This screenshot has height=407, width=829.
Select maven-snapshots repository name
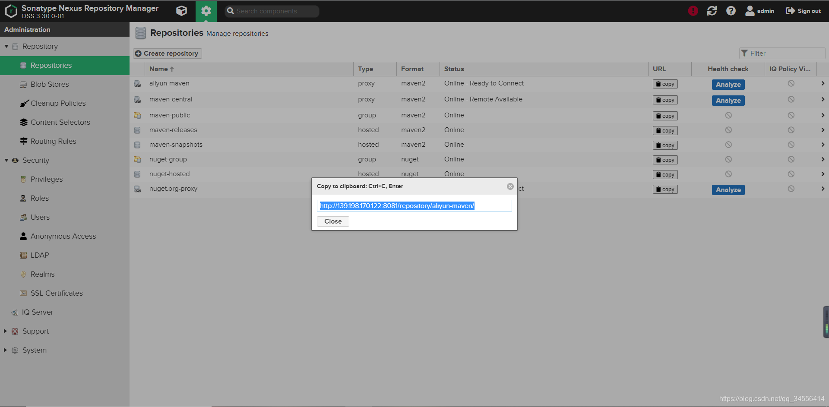(176, 145)
